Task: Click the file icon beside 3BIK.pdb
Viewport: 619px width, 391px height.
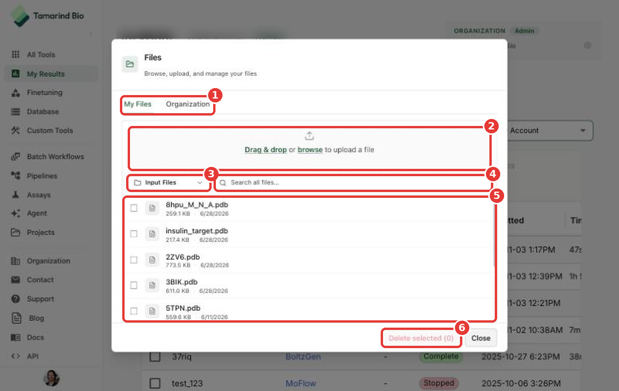Action: click(152, 285)
